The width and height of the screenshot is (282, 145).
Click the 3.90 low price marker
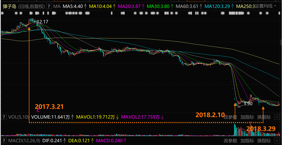[248, 103]
